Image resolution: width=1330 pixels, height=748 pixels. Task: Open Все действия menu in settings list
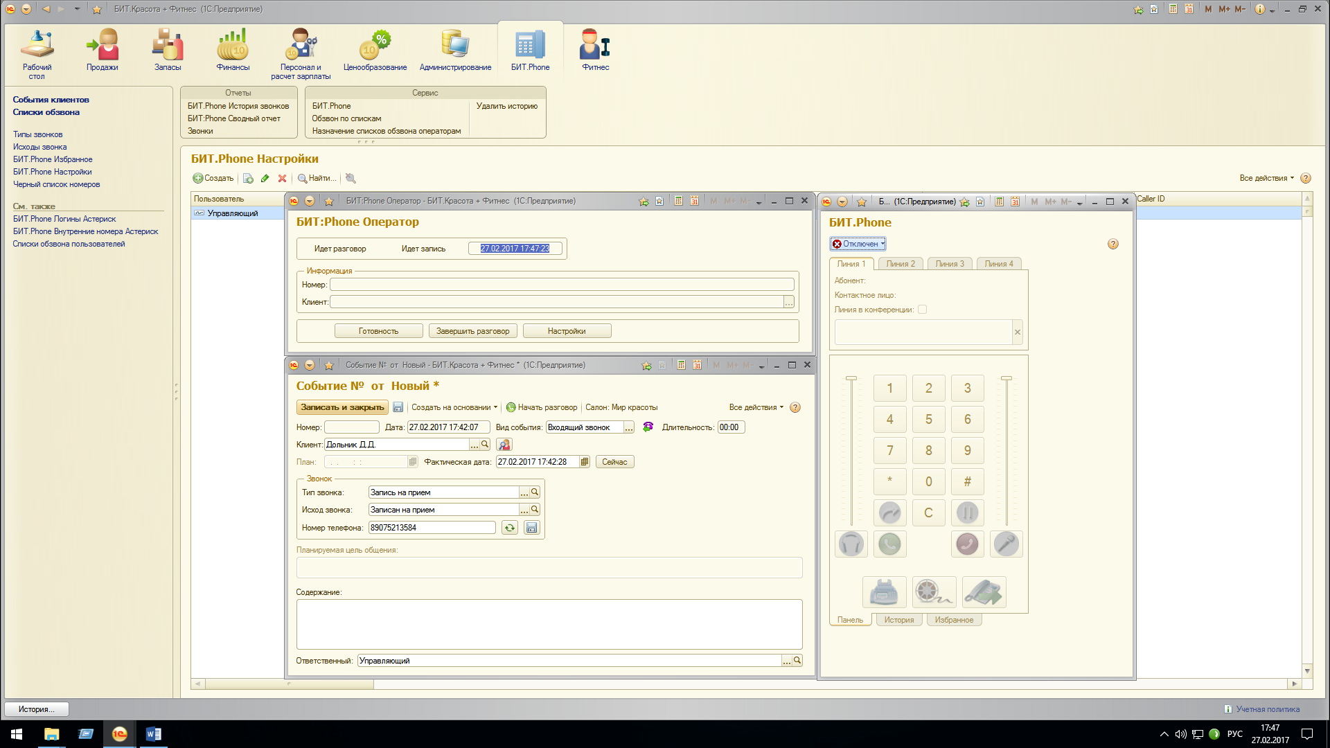pos(1266,178)
